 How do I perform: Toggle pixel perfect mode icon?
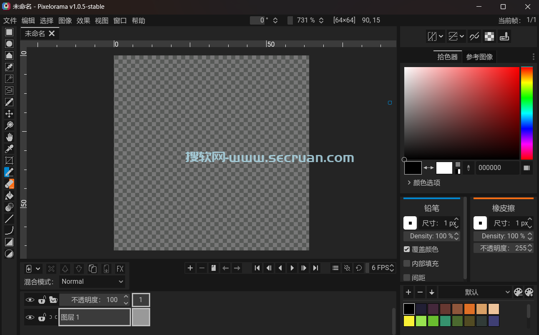tap(474, 37)
